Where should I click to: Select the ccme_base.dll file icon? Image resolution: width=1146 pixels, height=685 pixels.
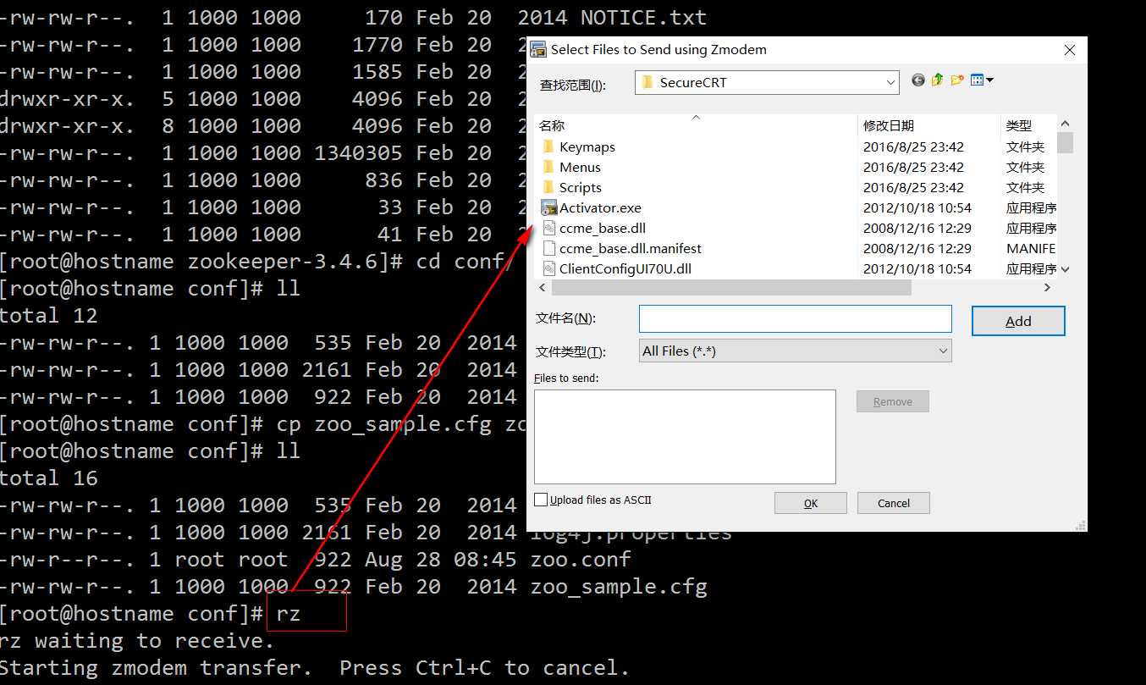tap(548, 228)
